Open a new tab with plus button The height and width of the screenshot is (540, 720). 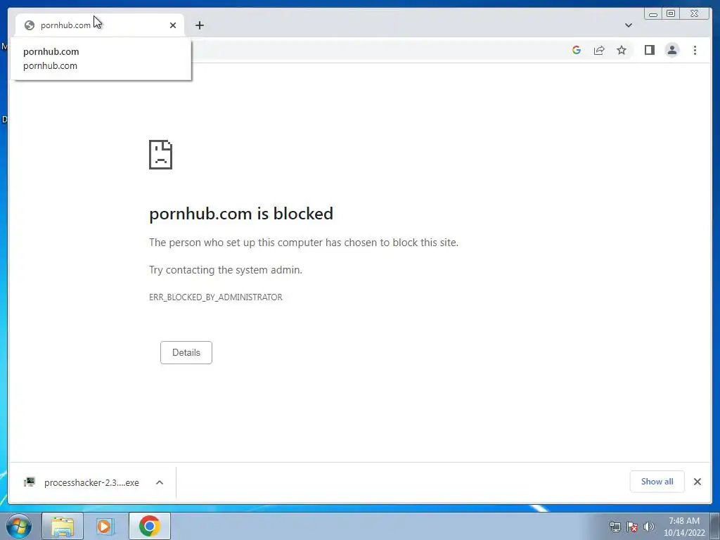coord(199,25)
